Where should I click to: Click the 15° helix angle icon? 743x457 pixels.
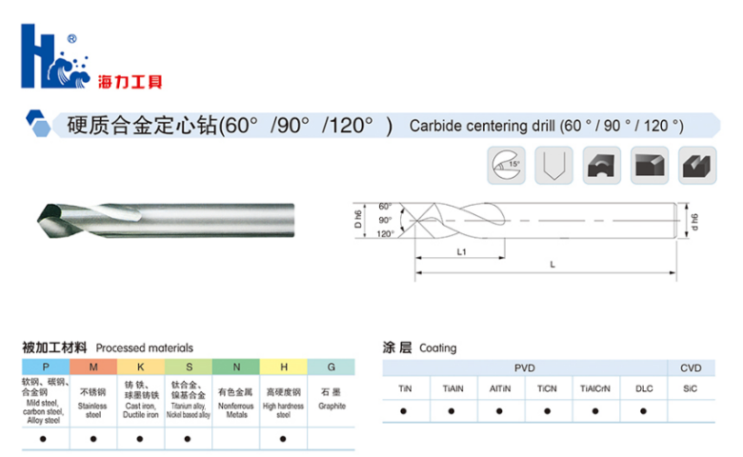coord(506,165)
